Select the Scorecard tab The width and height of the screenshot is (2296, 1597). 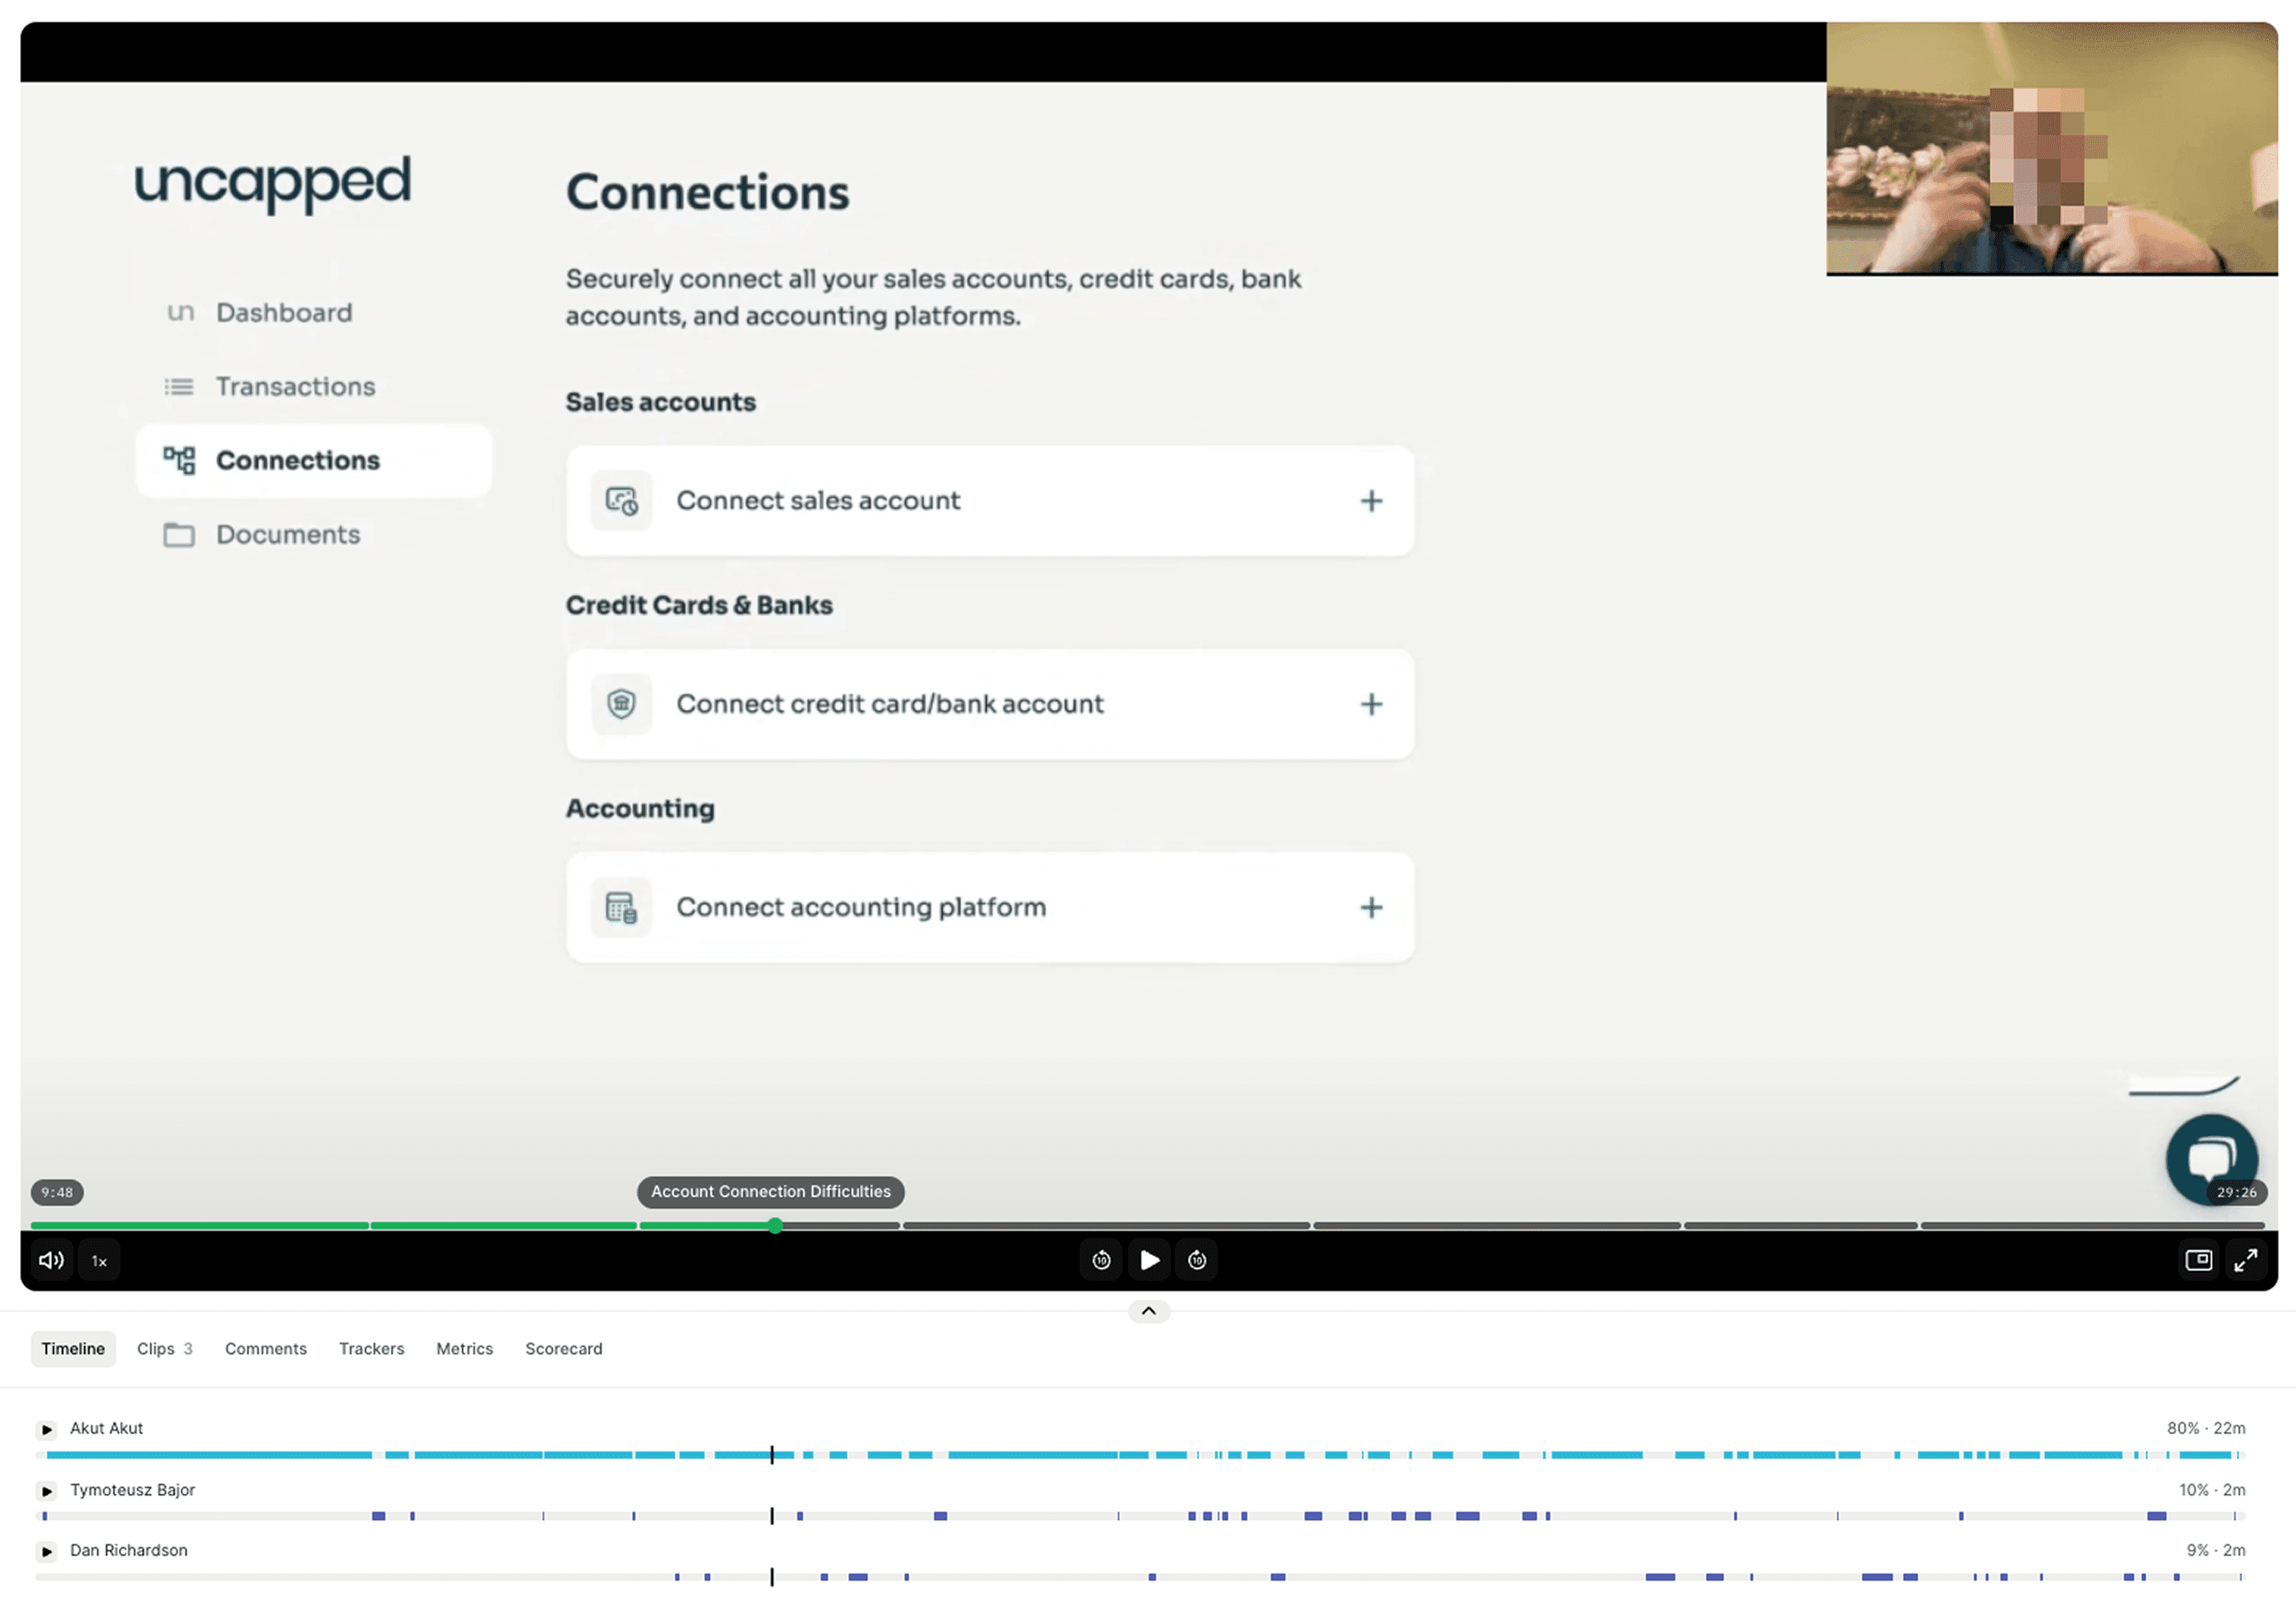point(563,1348)
